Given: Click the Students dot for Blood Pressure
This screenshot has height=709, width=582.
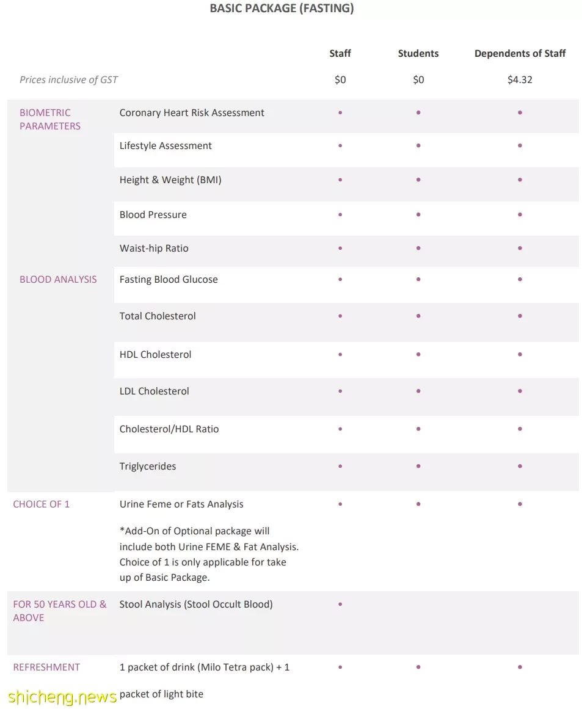Looking at the screenshot, I should (x=418, y=214).
